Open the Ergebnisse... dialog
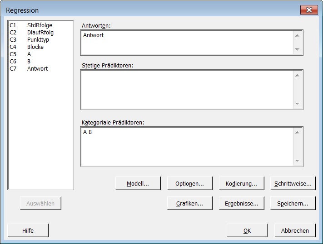 coord(241,203)
